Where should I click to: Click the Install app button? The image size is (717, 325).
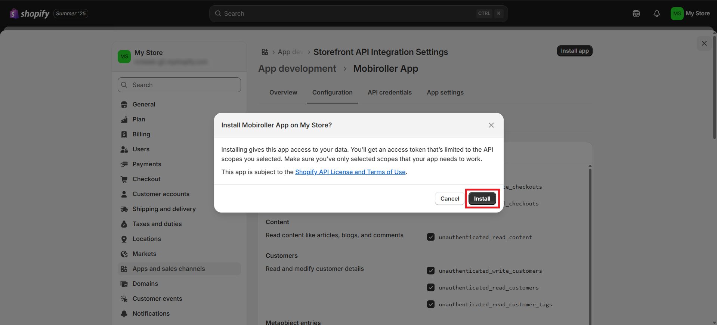click(575, 51)
